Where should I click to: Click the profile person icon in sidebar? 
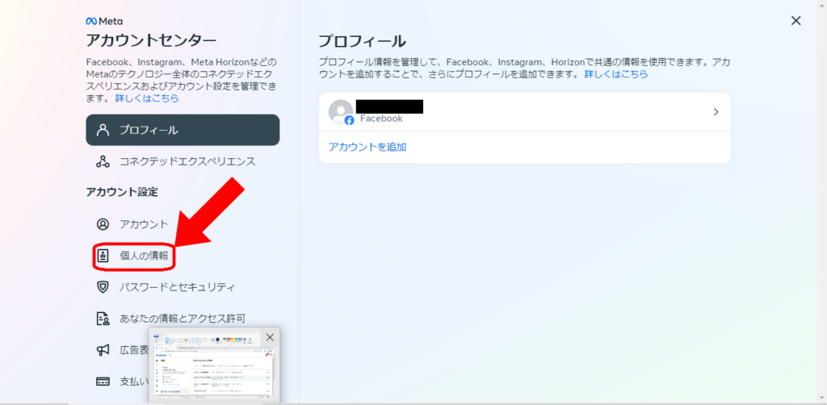103,130
